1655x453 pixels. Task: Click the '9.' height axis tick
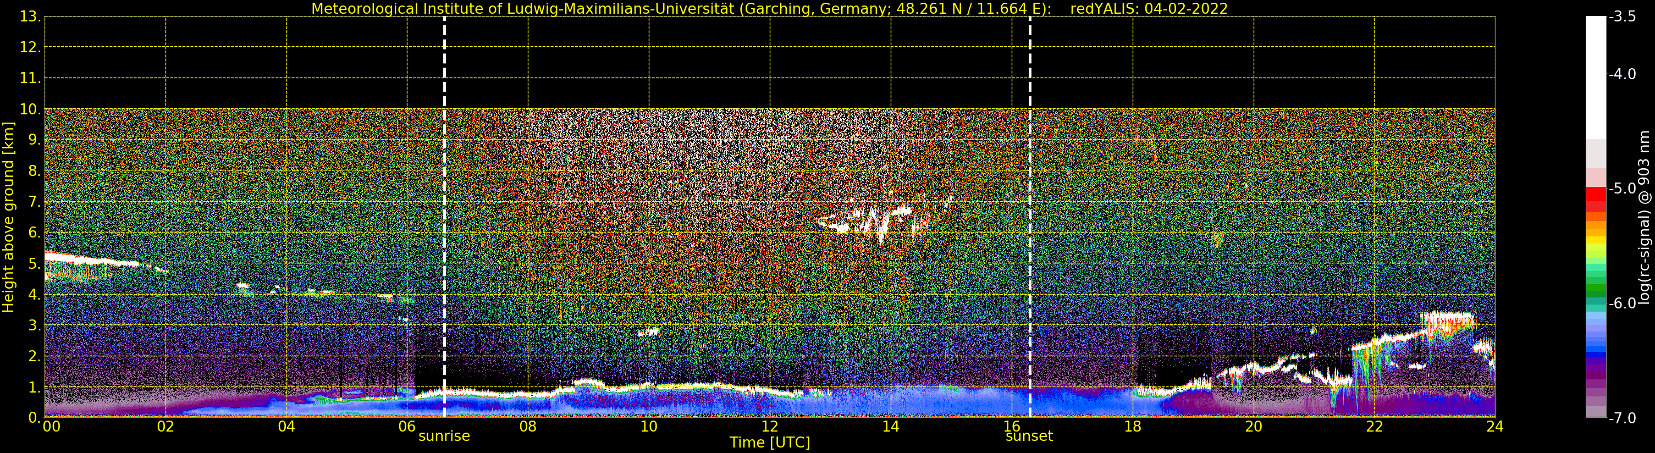34,140
